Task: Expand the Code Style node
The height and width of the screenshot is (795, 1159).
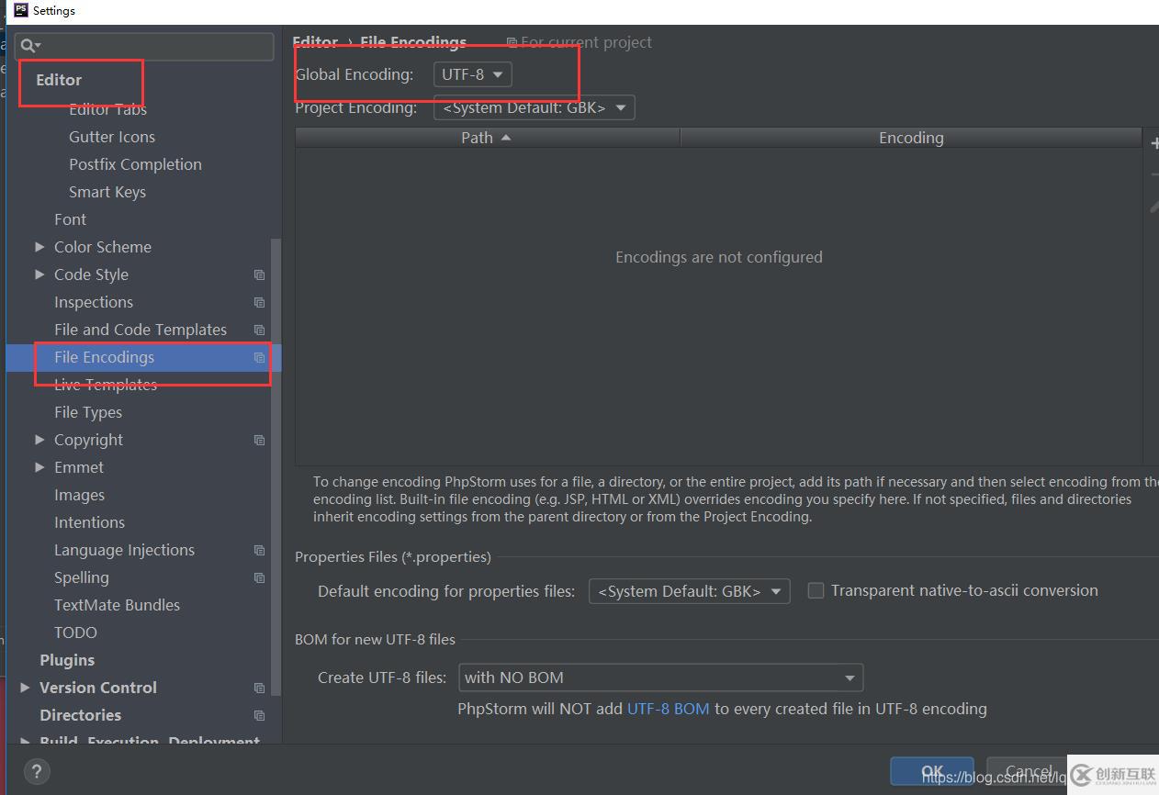Action: click(39, 274)
